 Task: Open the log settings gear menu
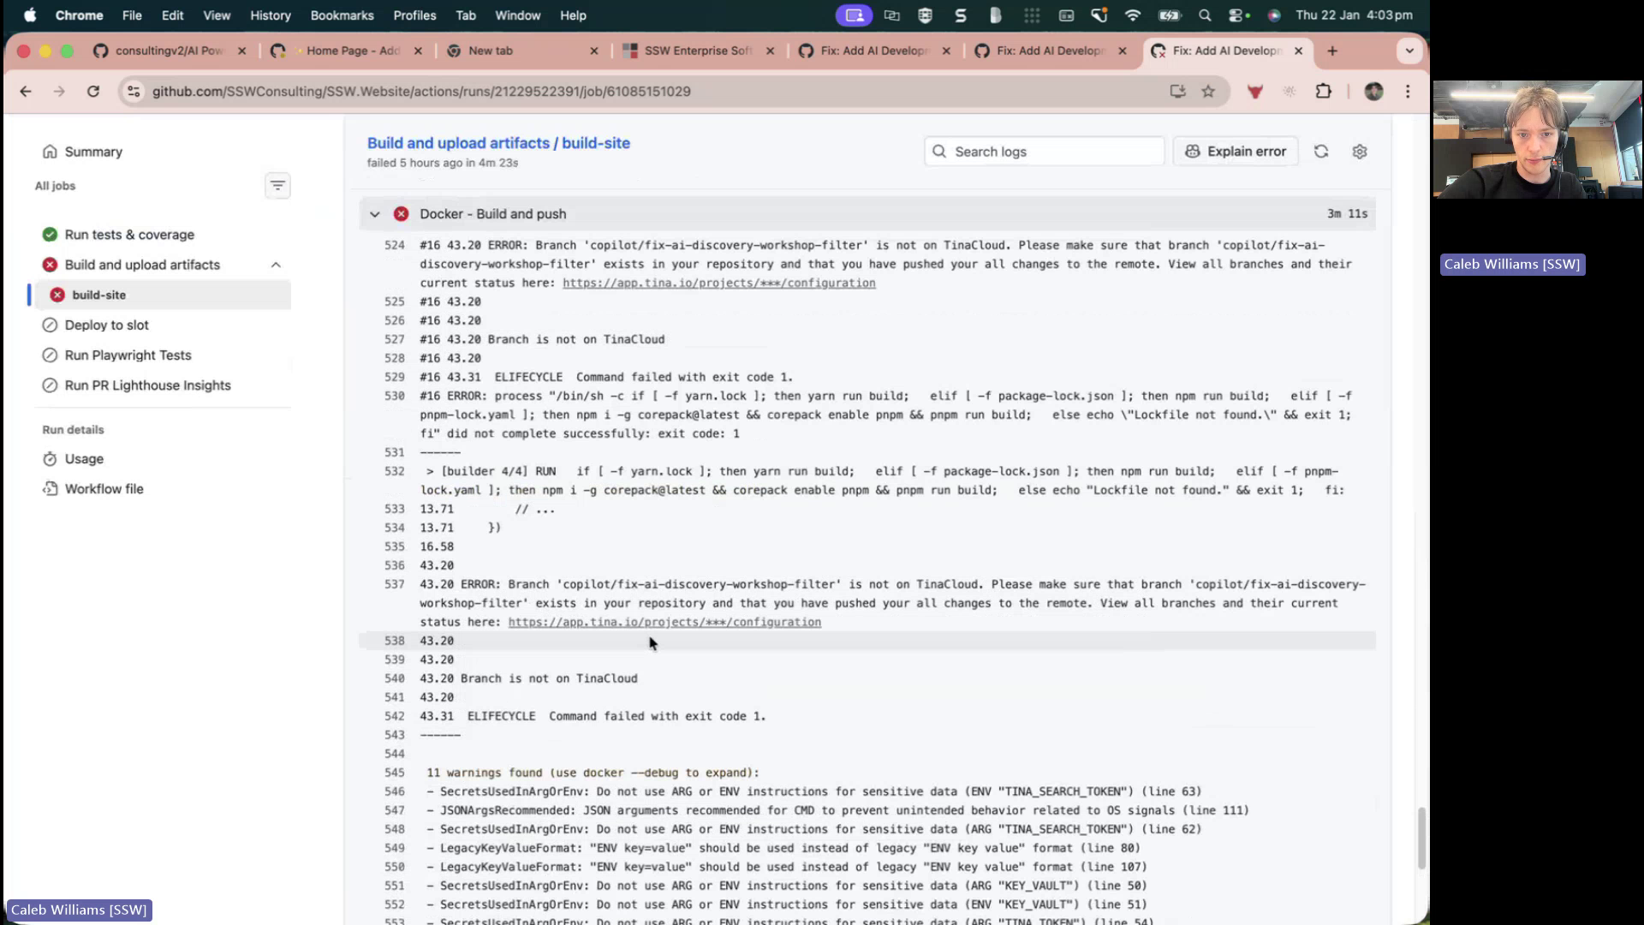1360,151
